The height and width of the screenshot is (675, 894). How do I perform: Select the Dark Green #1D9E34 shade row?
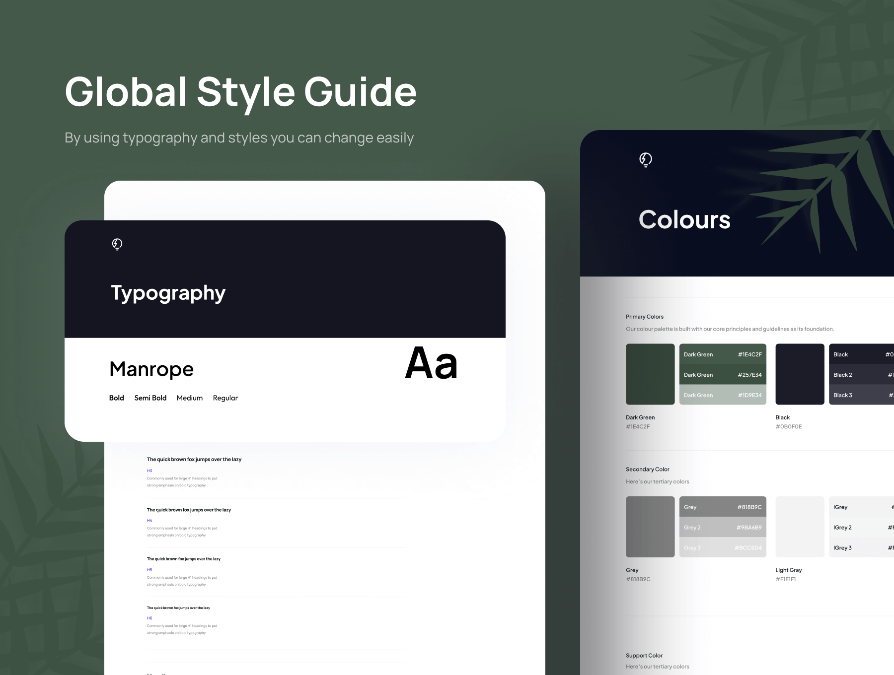(x=722, y=395)
